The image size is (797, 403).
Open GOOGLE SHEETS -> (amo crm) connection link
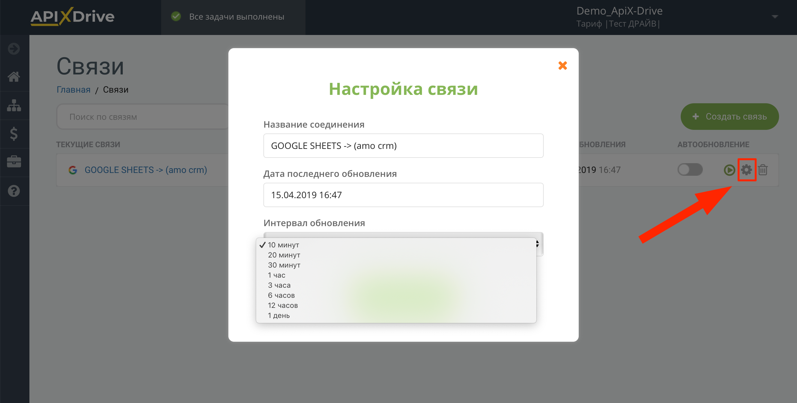coord(146,170)
